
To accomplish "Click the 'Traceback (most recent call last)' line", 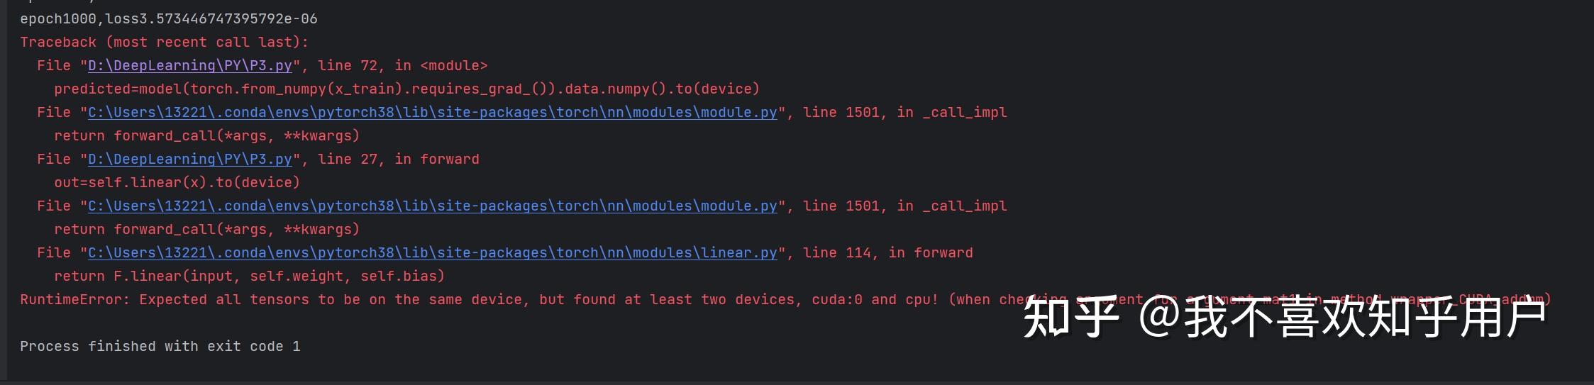I will 165,43.
